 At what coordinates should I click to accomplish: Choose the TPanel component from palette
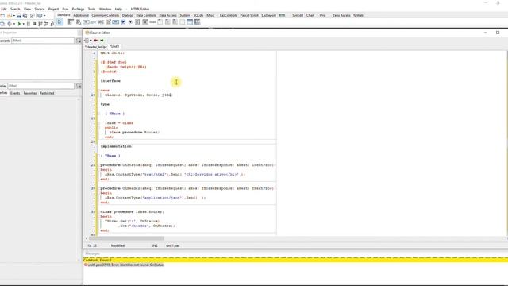pyautogui.click(x=183, y=22)
